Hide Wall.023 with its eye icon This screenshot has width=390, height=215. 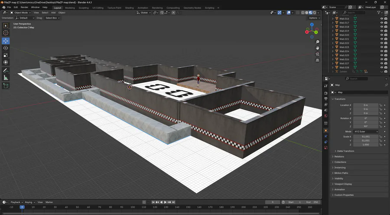(382, 47)
